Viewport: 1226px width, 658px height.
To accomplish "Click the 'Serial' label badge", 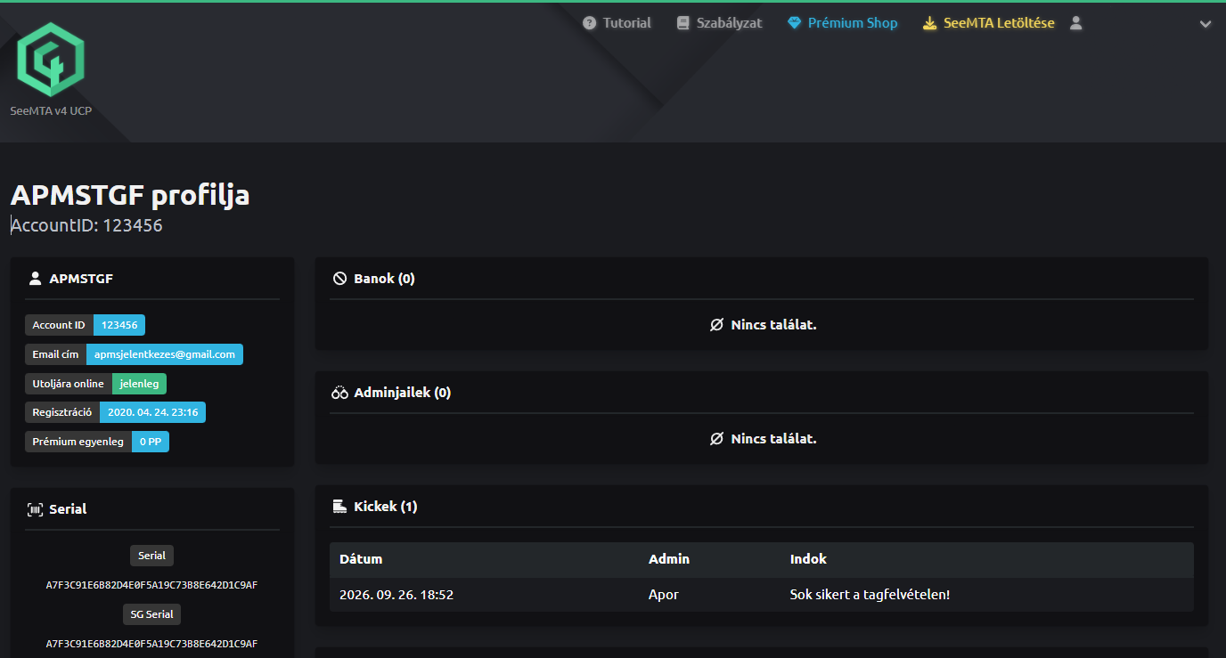I will pos(152,556).
